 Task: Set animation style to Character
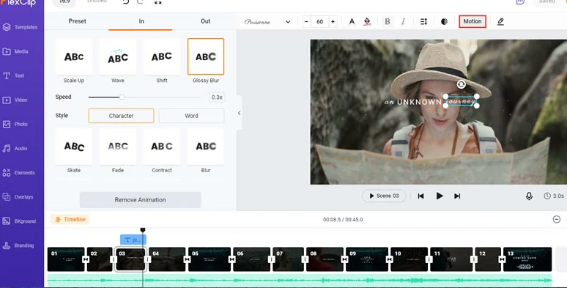pyautogui.click(x=121, y=116)
